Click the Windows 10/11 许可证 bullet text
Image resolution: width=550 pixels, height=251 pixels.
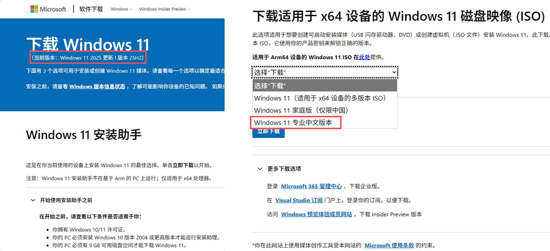tap(89, 230)
